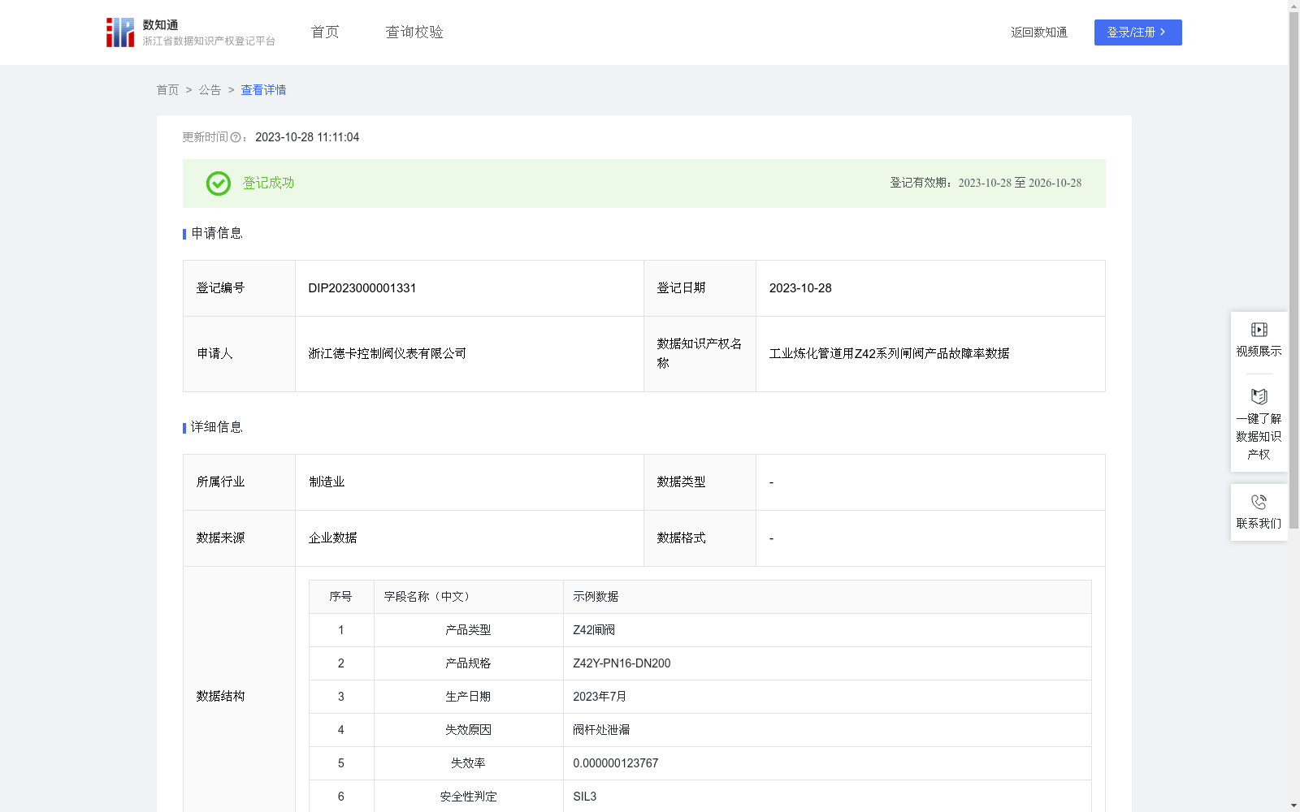Click the 序号 column header
Screen dimensions: 1300x812
pos(341,597)
